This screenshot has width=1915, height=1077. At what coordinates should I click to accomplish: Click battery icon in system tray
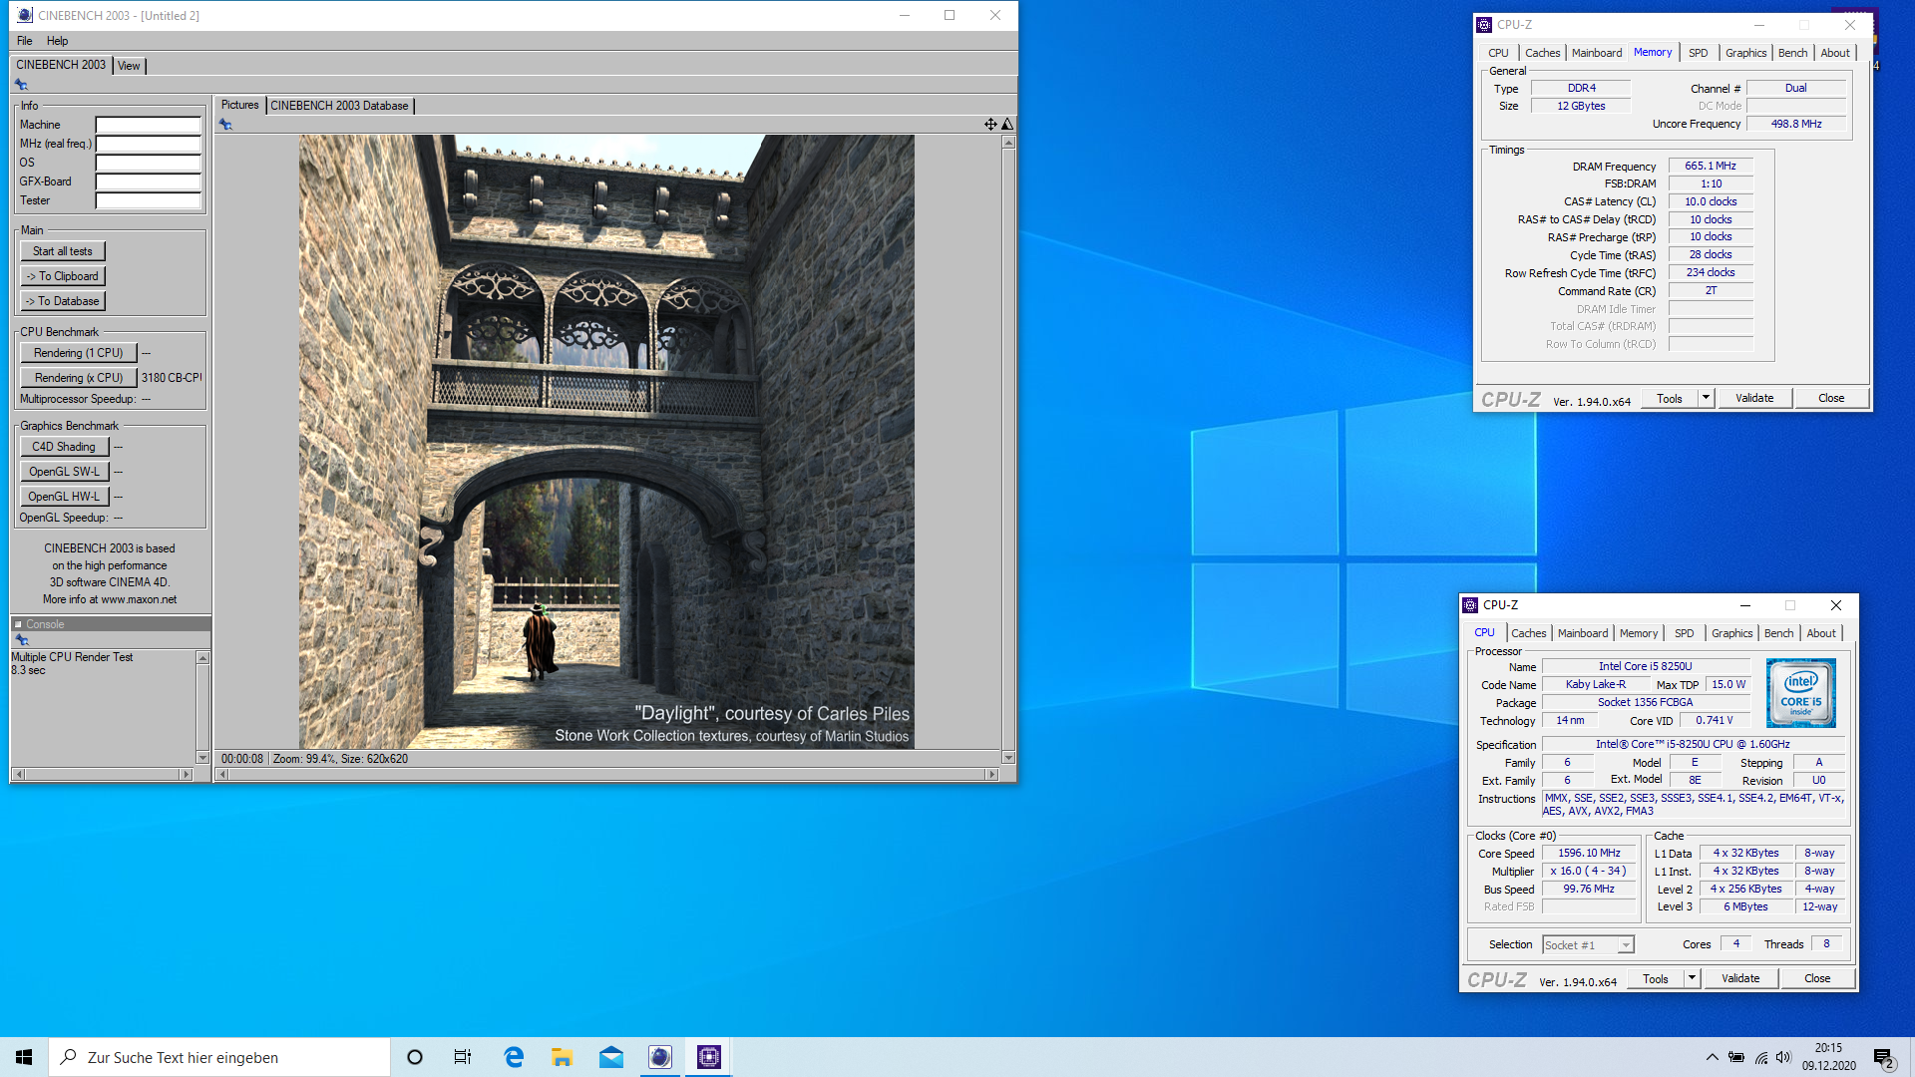[x=1736, y=1057]
